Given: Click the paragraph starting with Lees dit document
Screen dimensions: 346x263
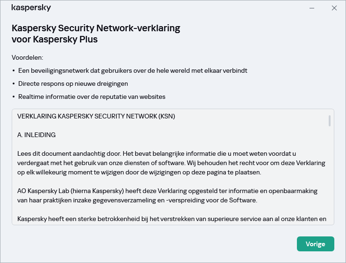Looking at the screenshot, I should [x=171, y=163].
